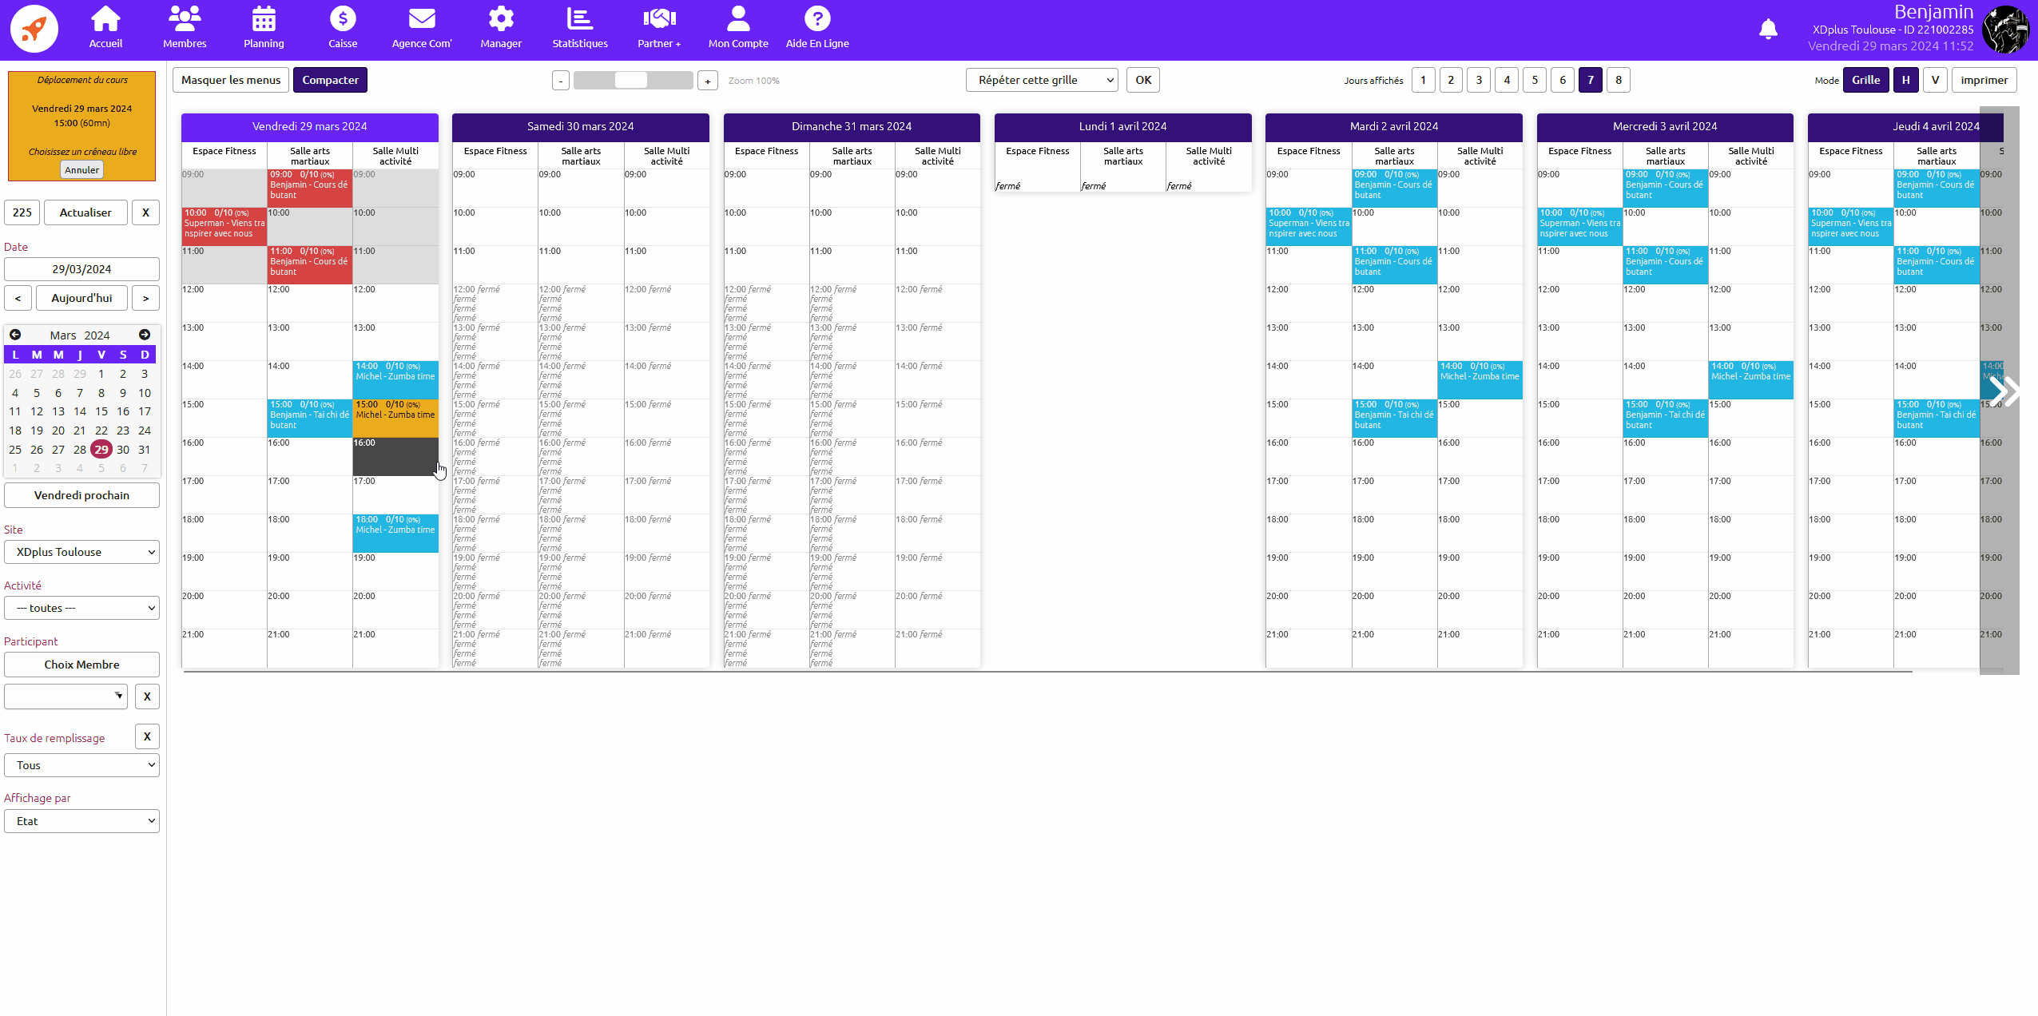
Task: Adjust the zoom slider handle
Action: (x=631, y=80)
